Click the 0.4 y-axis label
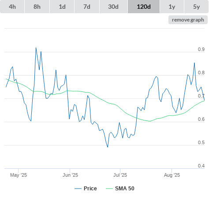The width and height of the screenshot is (209, 200). [x=201, y=166]
